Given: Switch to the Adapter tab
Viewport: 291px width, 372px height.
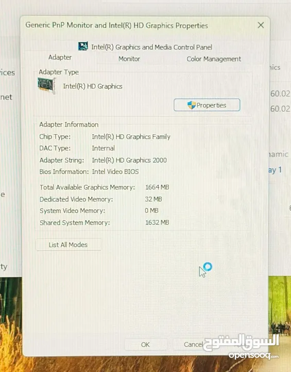Looking at the screenshot, I should coord(60,57).
